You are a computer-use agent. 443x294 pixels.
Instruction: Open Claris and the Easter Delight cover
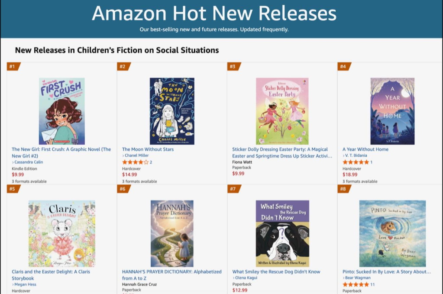click(x=61, y=233)
